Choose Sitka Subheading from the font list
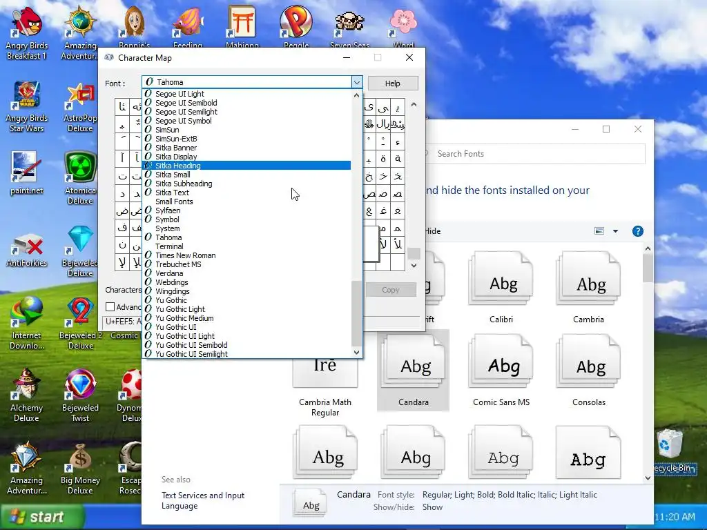 click(246, 184)
